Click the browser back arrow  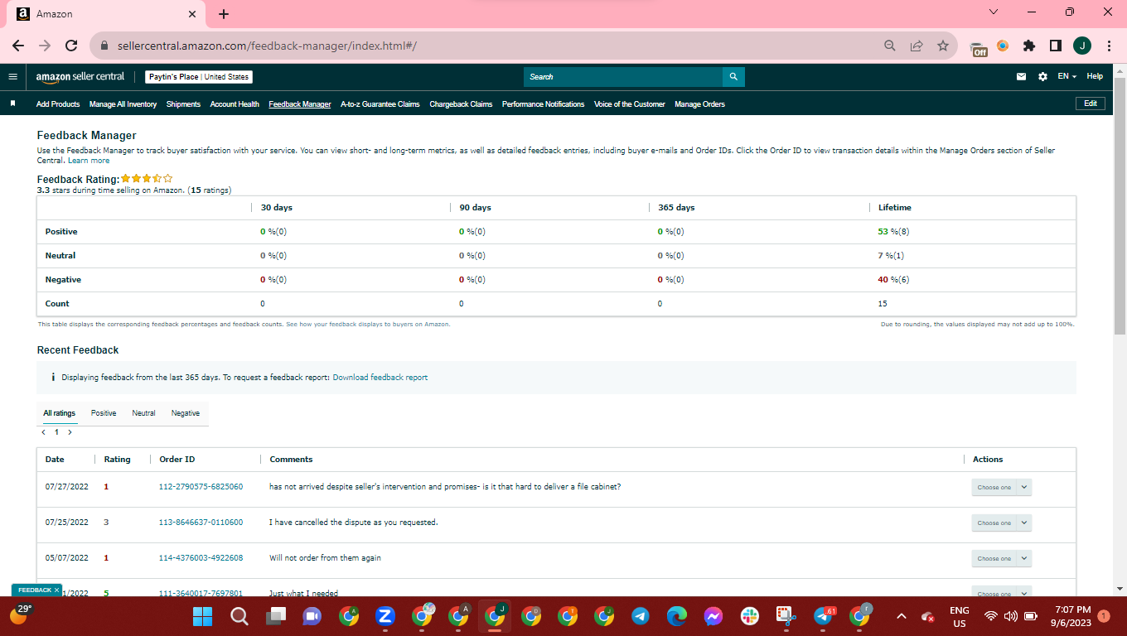point(18,46)
